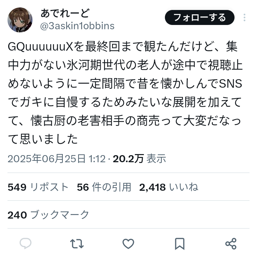Viewport: 257px width, 256px height.
Task: Click 懐古厨 in the tweet text
Action: click(x=48, y=121)
